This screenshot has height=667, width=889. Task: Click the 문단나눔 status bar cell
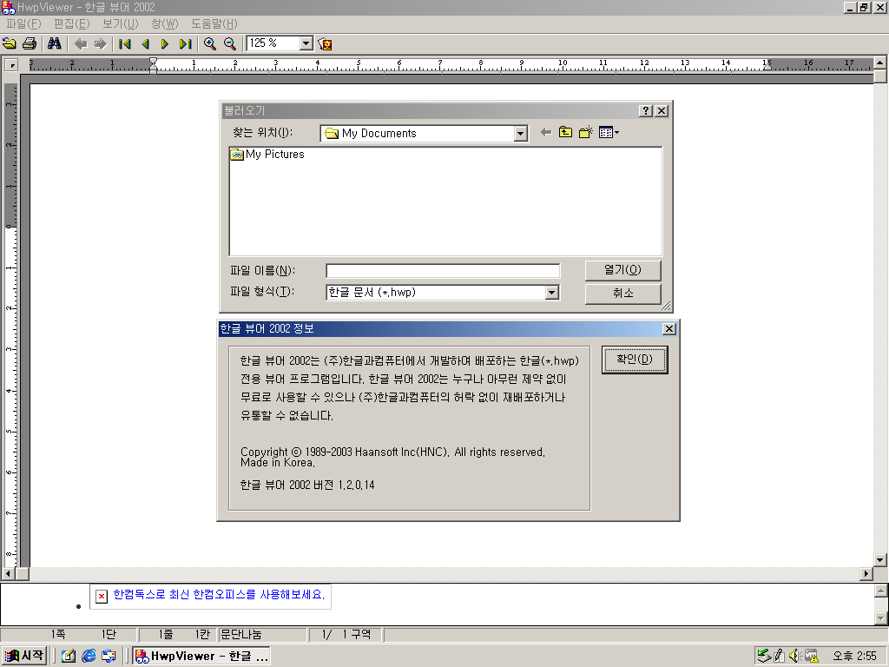tap(261, 635)
